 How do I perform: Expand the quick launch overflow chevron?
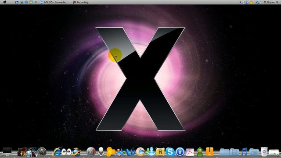36,2
